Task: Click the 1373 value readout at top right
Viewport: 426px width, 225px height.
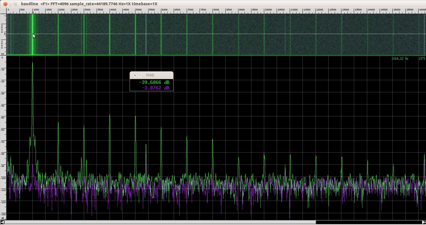Action: (x=422, y=59)
